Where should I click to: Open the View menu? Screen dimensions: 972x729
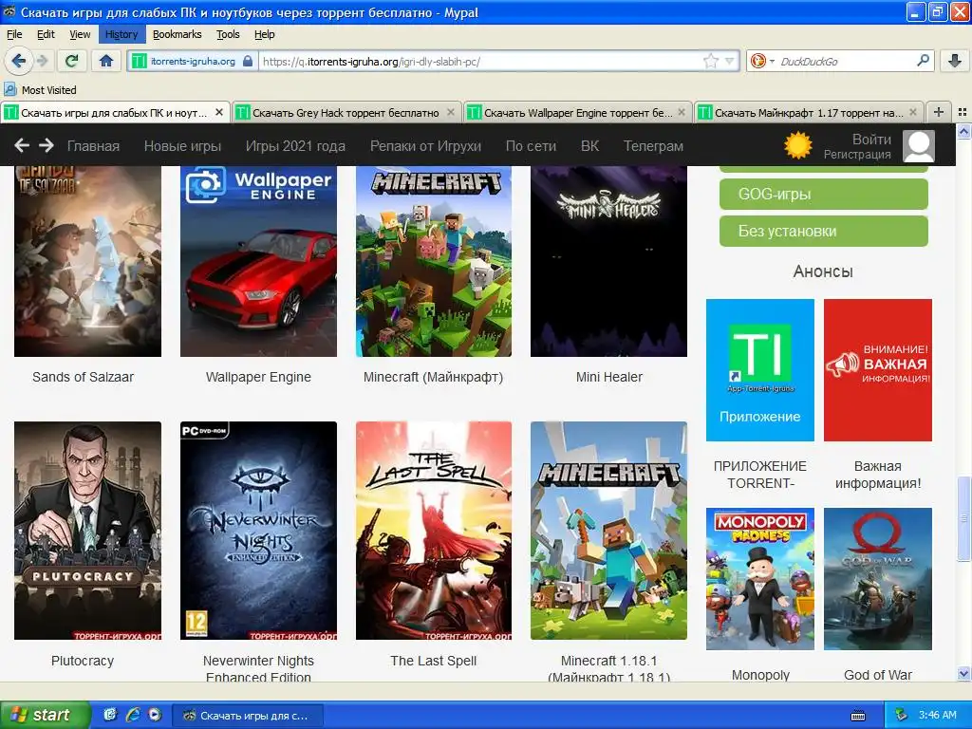80,34
